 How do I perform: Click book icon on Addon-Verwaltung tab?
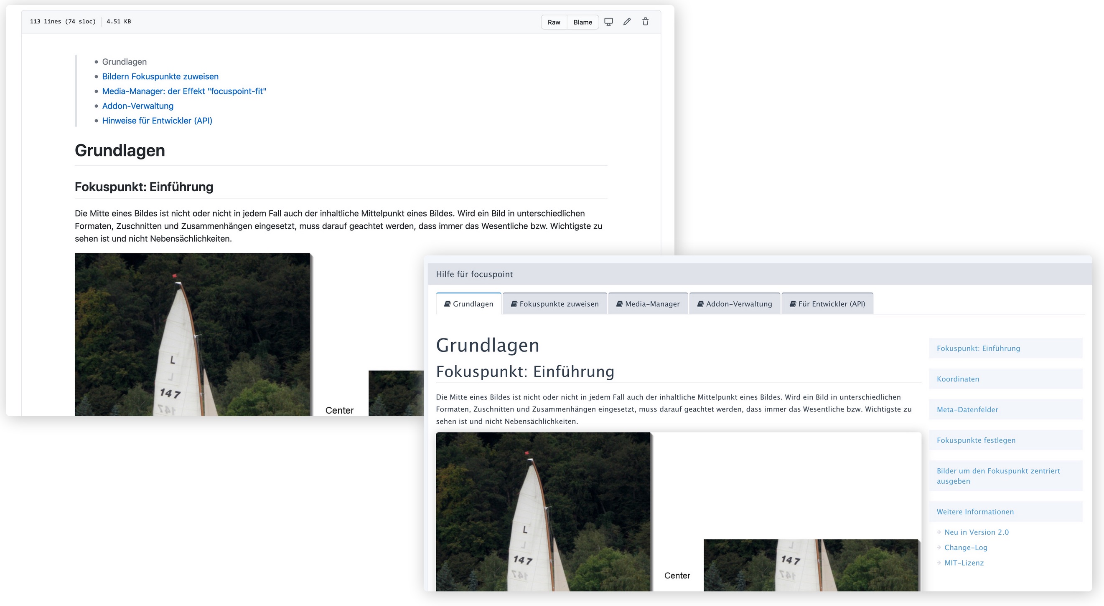tap(700, 304)
